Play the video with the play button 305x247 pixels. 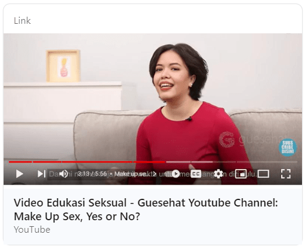tap(19, 174)
